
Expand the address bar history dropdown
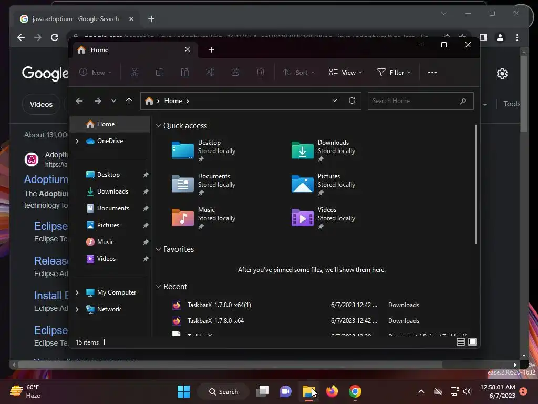(x=335, y=100)
